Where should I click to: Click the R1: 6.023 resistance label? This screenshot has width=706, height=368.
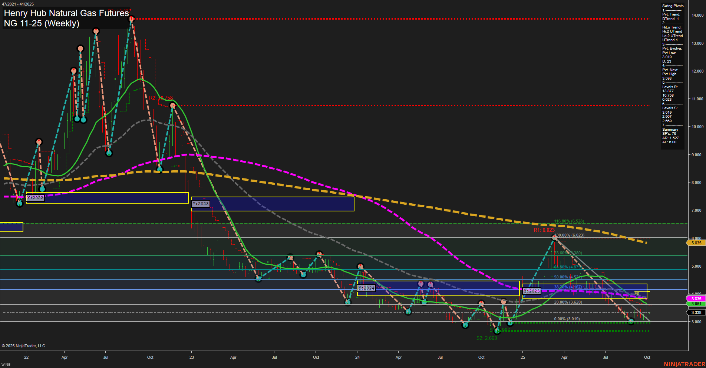point(544,230)
